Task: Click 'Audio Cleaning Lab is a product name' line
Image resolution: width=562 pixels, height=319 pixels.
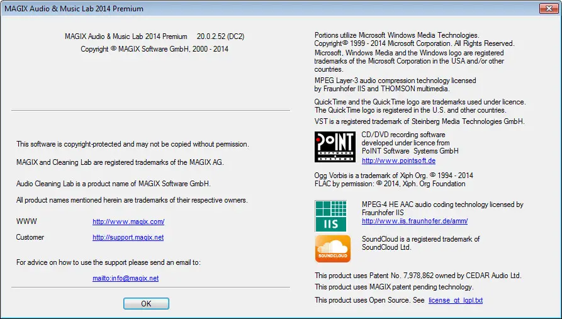Action: point(113,184)
